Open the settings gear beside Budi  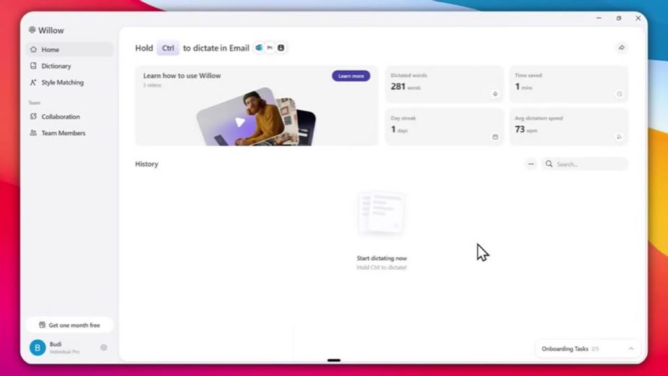(x=103, y=347)
